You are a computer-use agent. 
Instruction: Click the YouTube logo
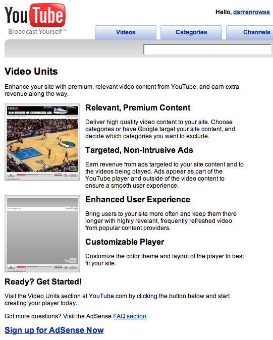tap(35, 19)
